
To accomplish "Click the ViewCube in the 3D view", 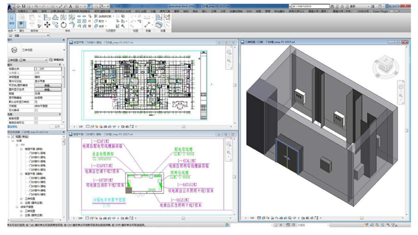I will click(x=386, y=65).
